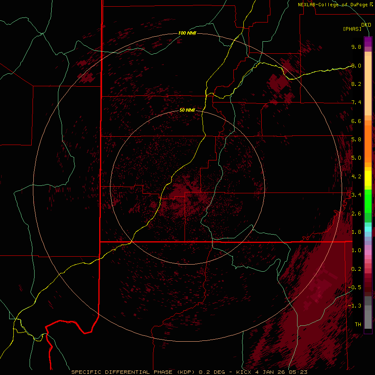Click the 5.0 scale value
The image size is (375, 375).
point(356,158)
